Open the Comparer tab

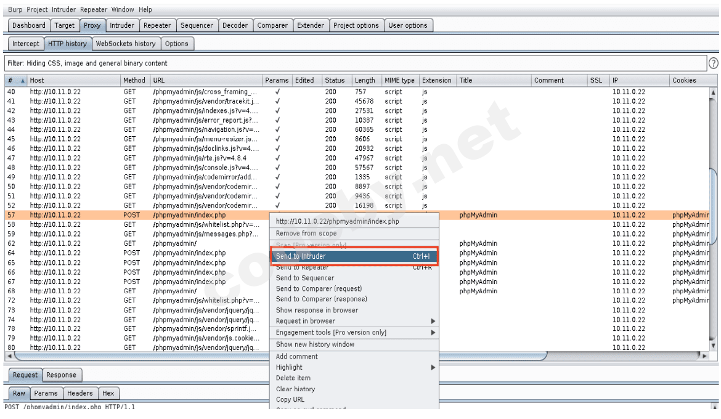[x=272, y=25]
